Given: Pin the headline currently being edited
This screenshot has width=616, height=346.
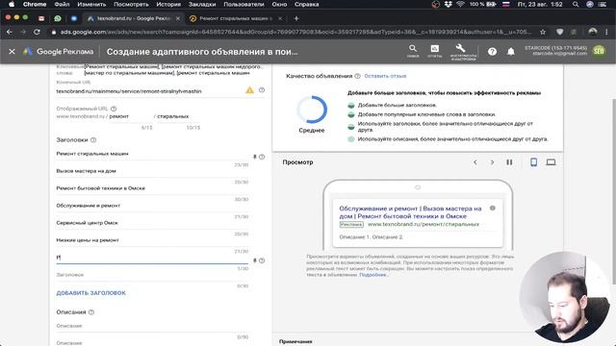Looking at the screenshot, I should pos(254,260).
